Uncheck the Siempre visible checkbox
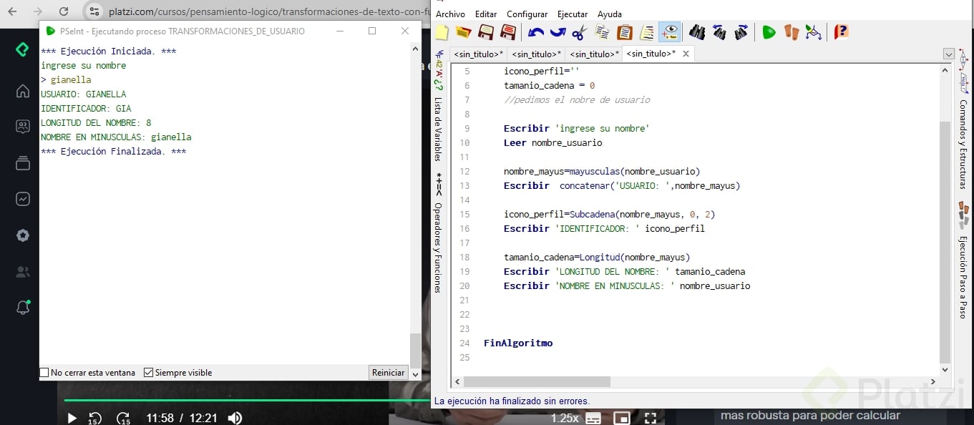Viewport: 974px width, 425px height. [x=149, y=373]
